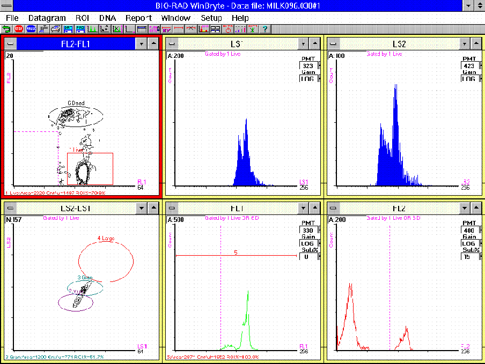This screenshot has height=364, width=485.
Task: Open help with the question mark icon
Action: [x=264, y=28]
